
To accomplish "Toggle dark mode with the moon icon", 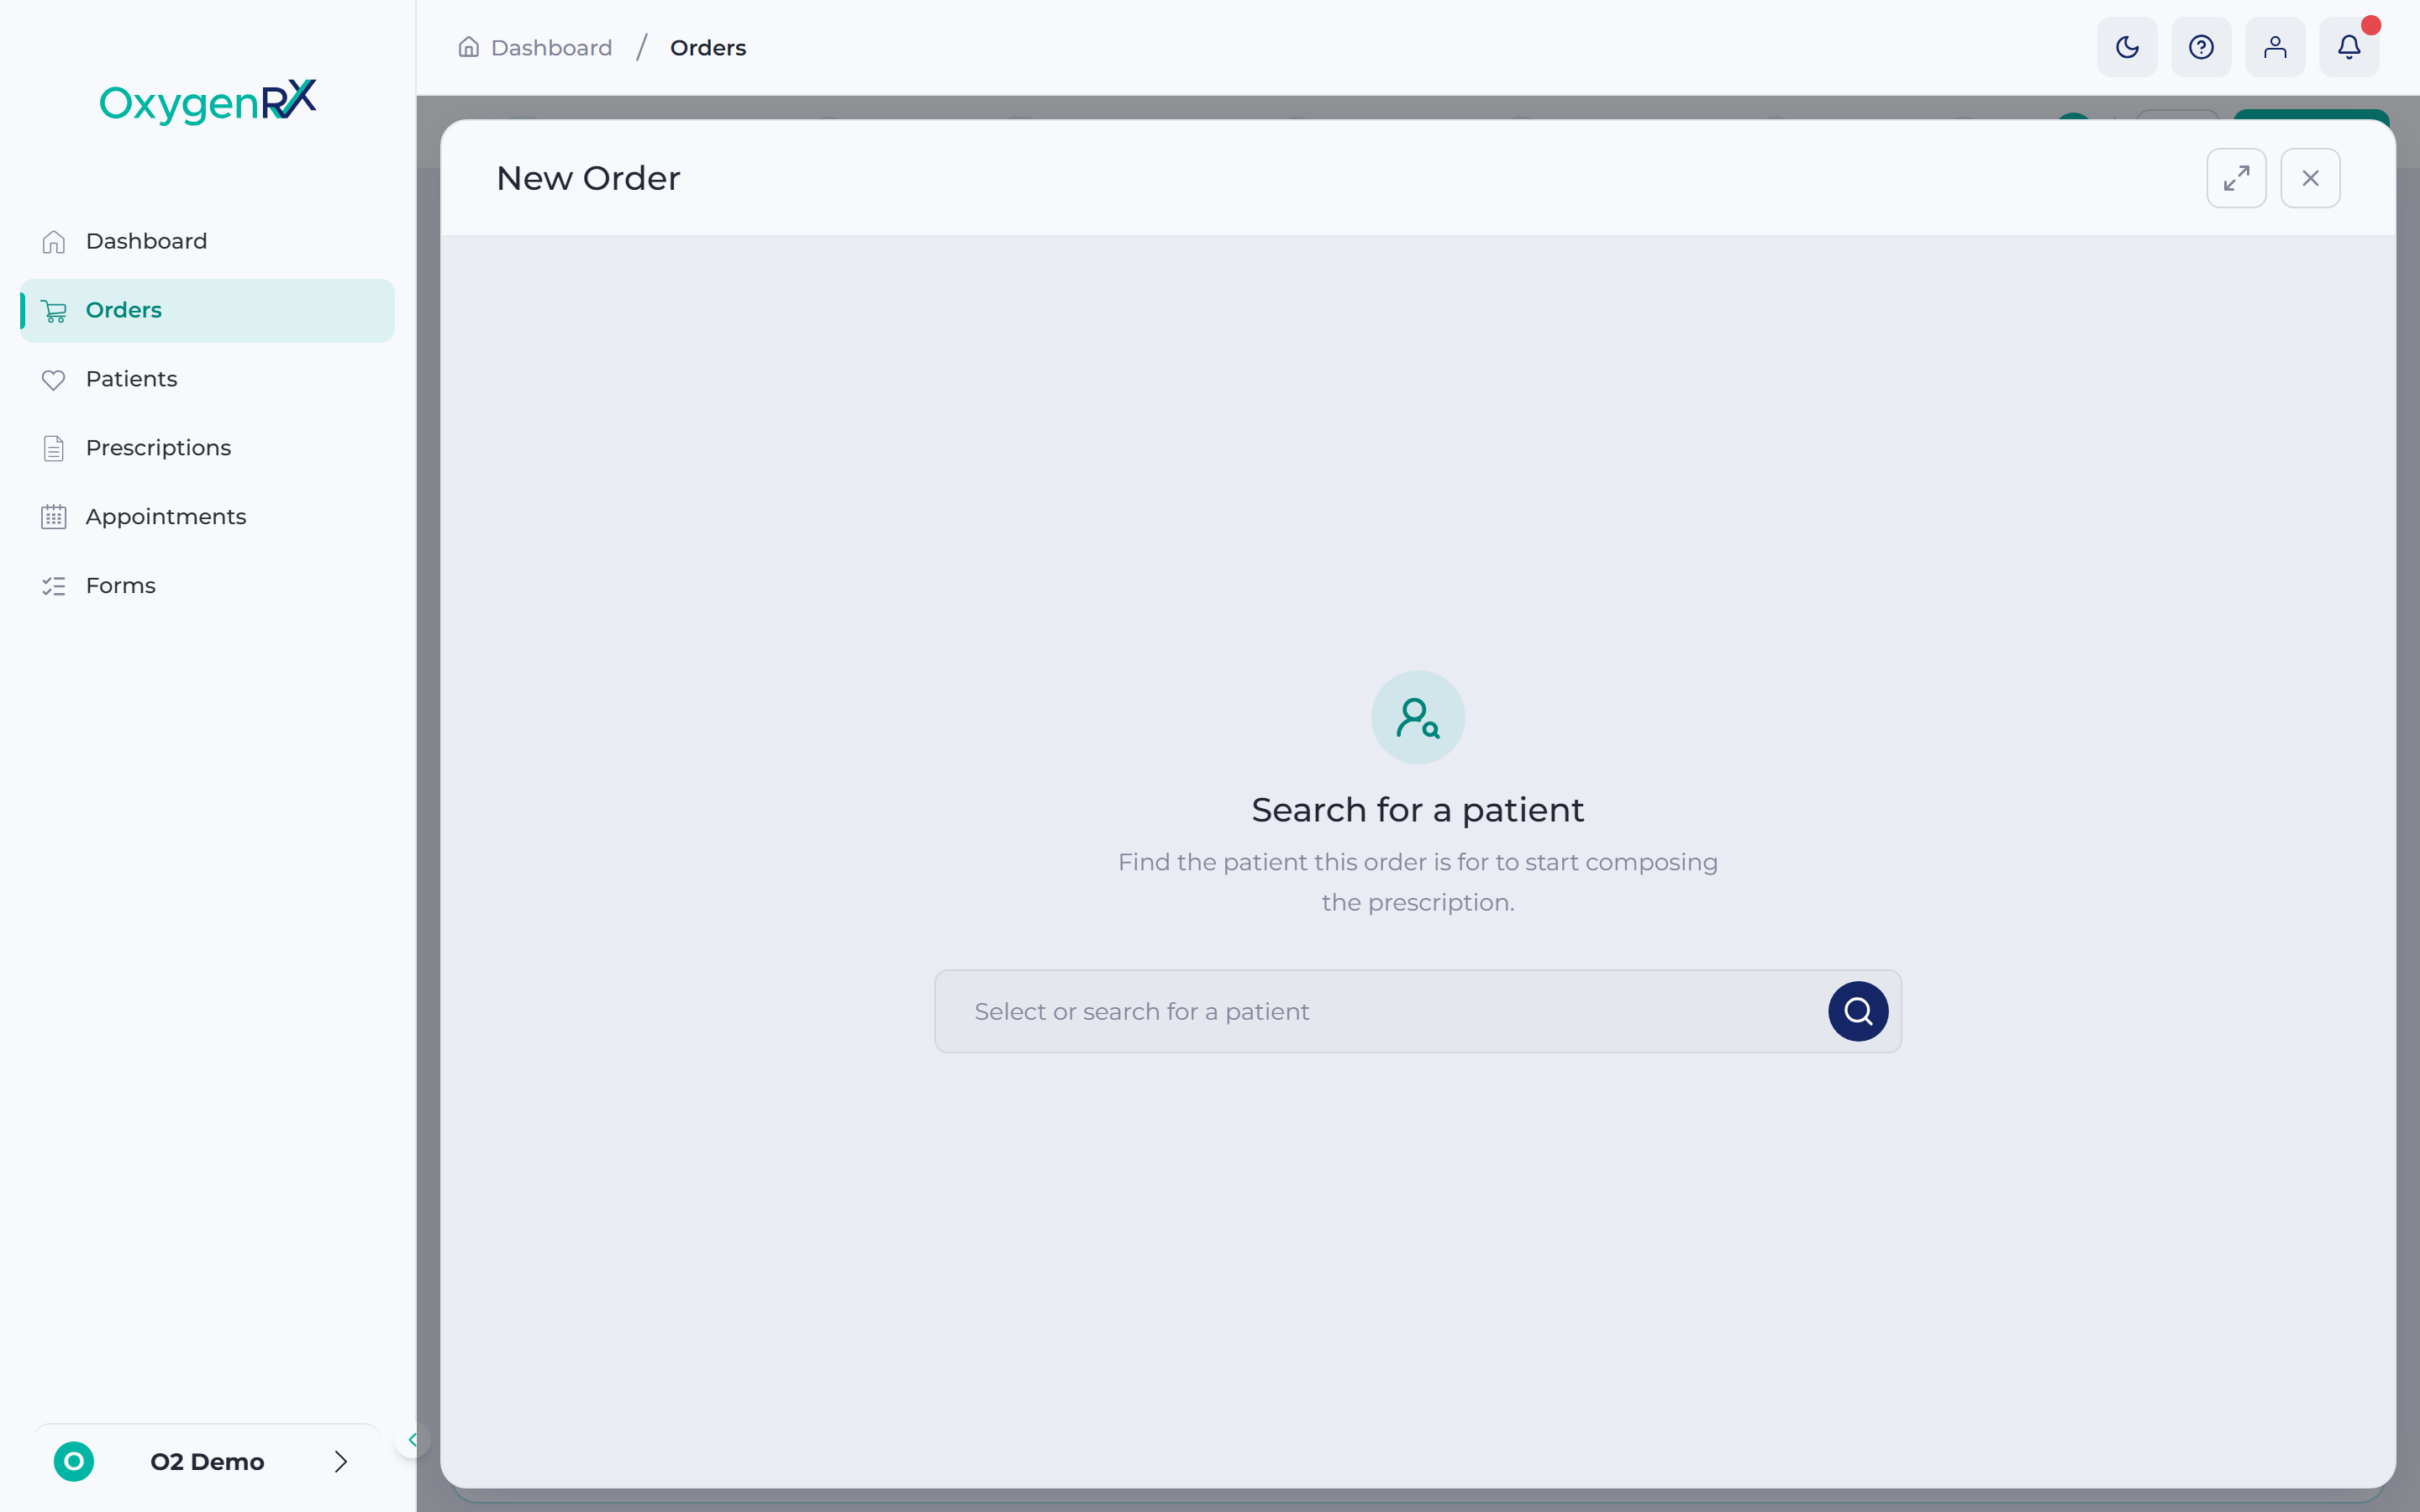I will pos(2127,47).
